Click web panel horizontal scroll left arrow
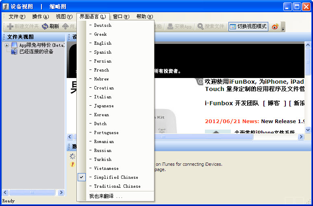 click(x=70, y=137)
